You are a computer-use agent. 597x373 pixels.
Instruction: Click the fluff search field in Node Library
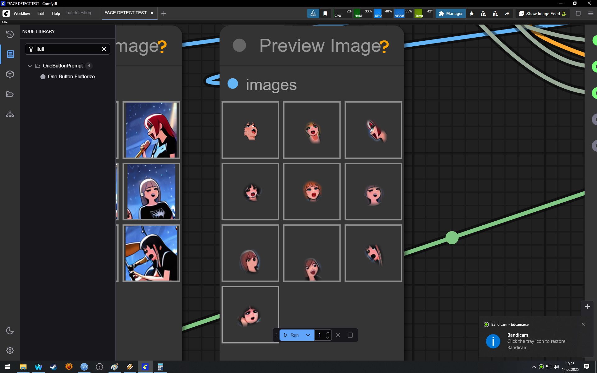click(67, 49)
